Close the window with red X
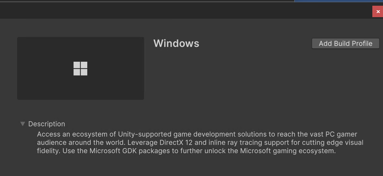Screen dimensions: 383x176 click(x=378, y=12)
